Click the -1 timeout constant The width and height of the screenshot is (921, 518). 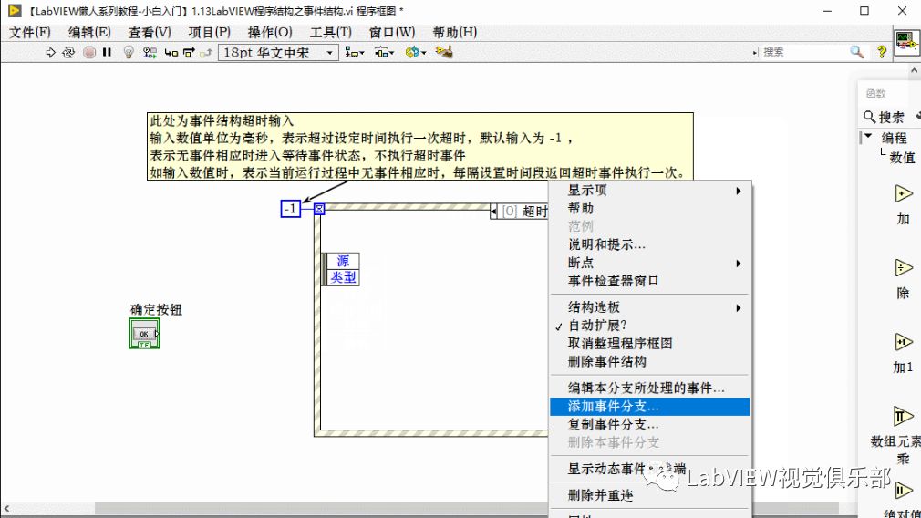[x=291, y=209]
